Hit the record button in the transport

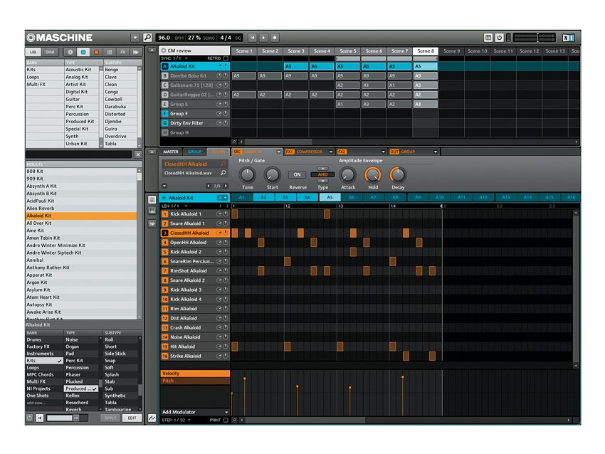[x=275, y=38]
